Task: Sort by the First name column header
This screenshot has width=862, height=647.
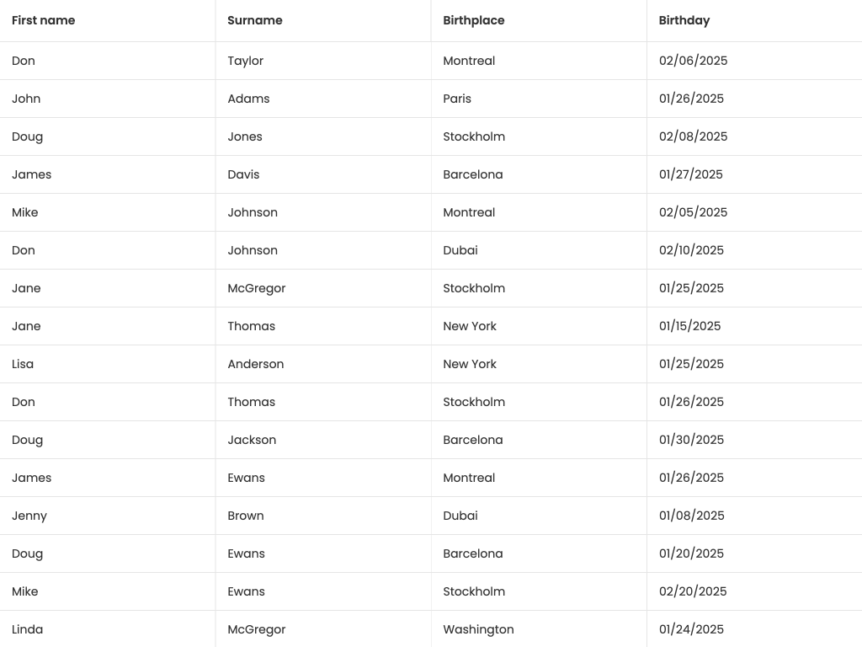Action: 44,20
